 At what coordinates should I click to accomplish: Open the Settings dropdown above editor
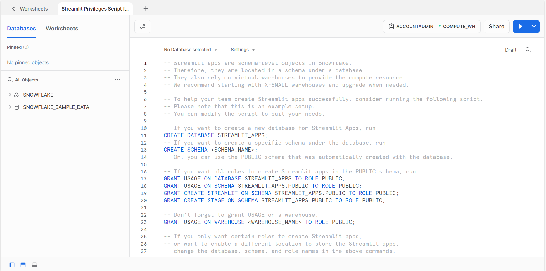click(x=243, y=50)
